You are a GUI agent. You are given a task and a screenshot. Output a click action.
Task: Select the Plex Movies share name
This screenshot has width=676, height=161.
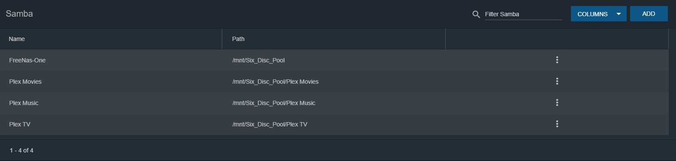(x=25, y=82)
